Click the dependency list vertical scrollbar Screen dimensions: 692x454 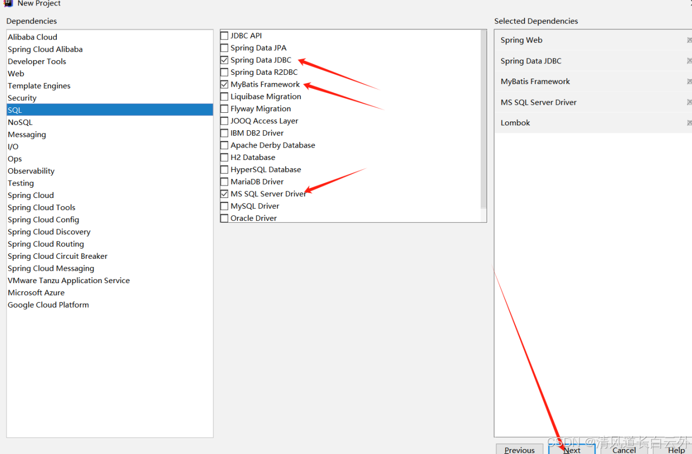483,119
